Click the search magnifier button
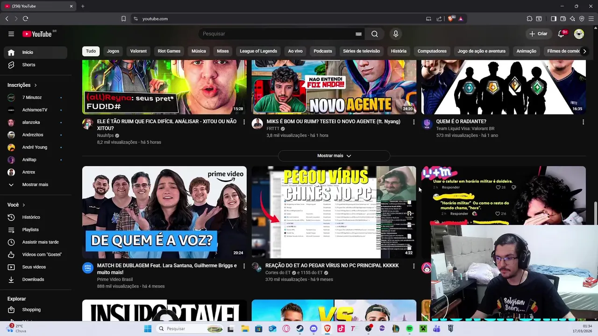This screenshot has width=598, height=336. point(375,34)
